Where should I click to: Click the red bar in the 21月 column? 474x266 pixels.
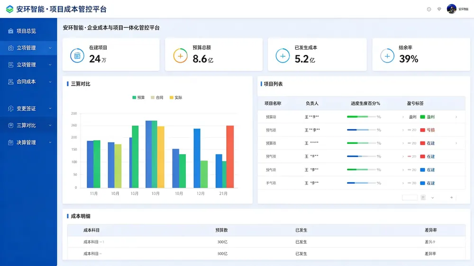[230, 157]
